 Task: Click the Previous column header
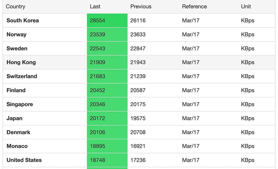(141, 7)
